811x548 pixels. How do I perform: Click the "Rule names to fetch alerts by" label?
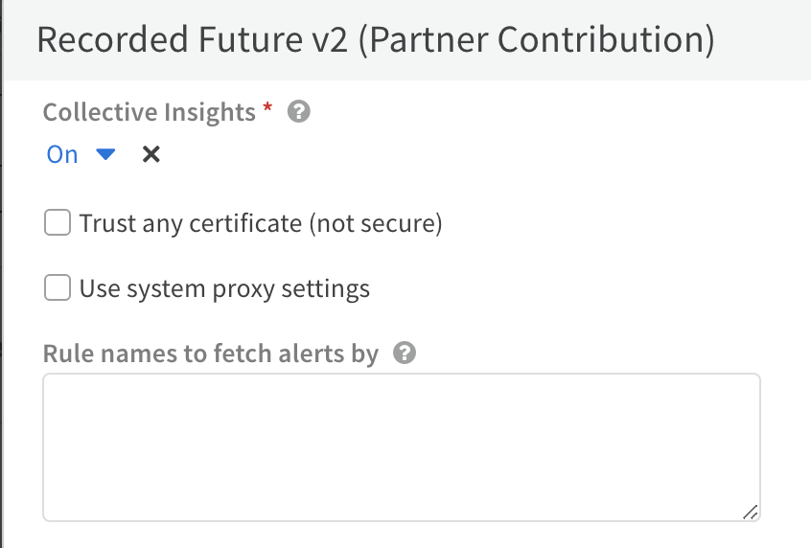pos(211,354)
